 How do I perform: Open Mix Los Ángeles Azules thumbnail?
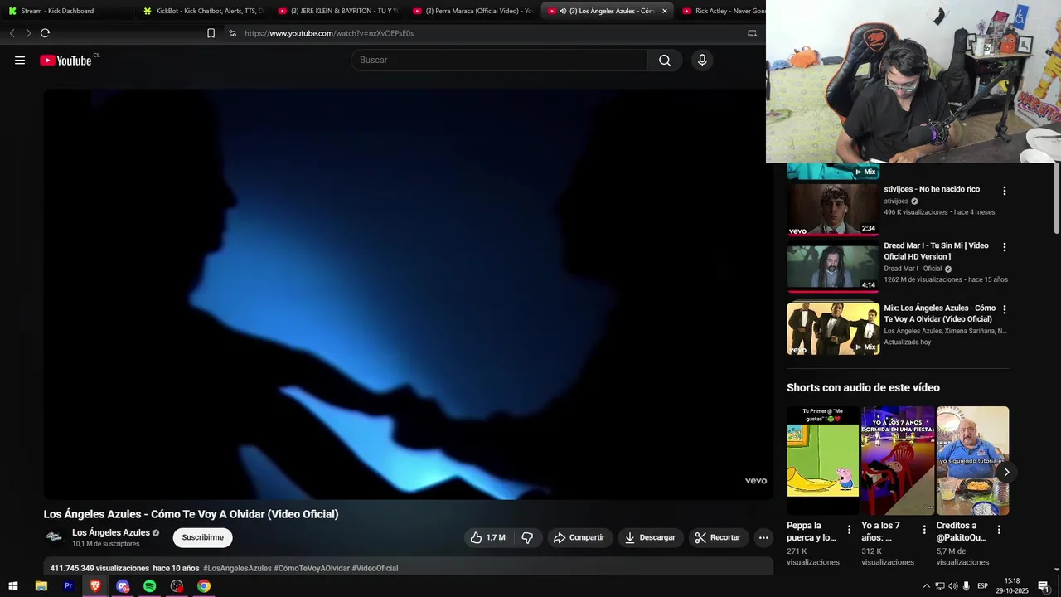click(x=832, y=328)
